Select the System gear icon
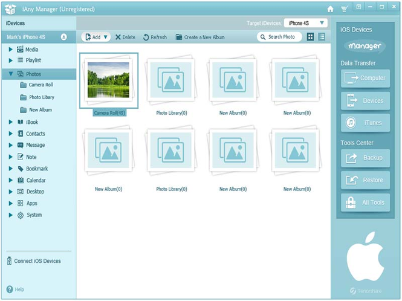 [21, 215]
